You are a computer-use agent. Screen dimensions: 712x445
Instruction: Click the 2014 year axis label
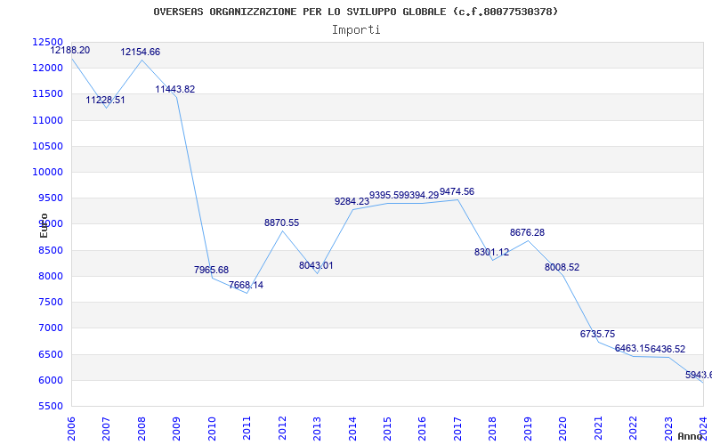pyautogui.click(x=352, y=428)
